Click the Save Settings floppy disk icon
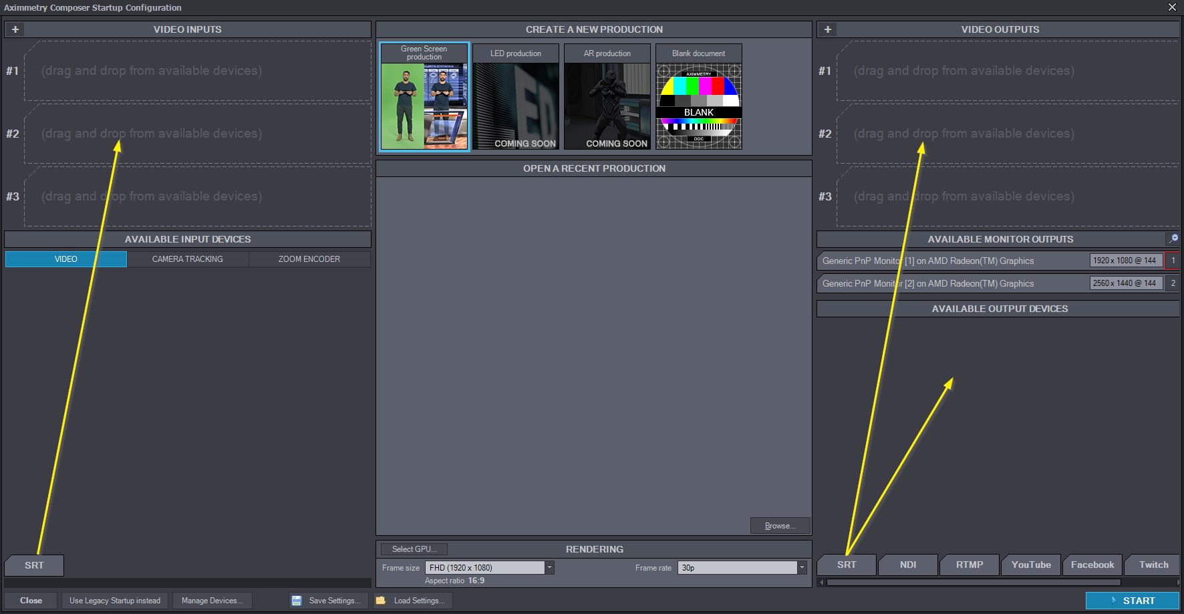Viewport: 1184px width, 614px height. coord(297,601)
